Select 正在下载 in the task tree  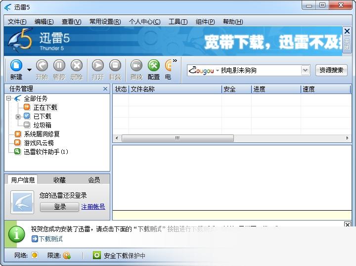click(45, 107)
